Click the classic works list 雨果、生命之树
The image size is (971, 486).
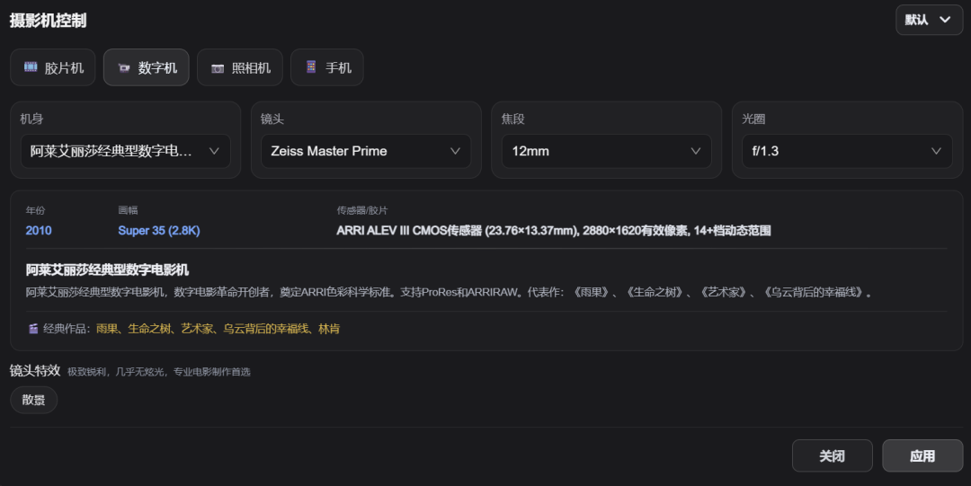click(218, 329)
